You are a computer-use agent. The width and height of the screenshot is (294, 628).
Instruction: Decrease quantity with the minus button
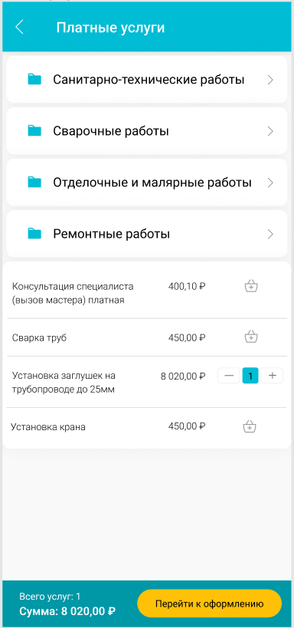(x=229, y=376)
